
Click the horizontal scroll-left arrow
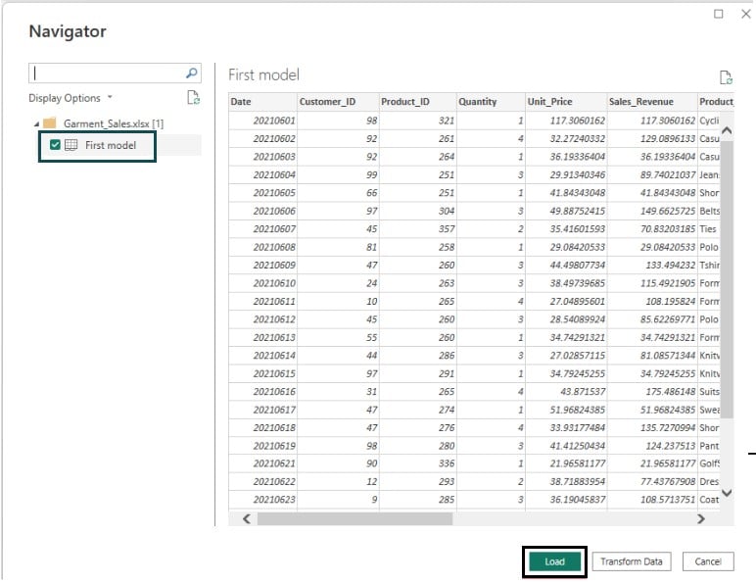(247, 519)
